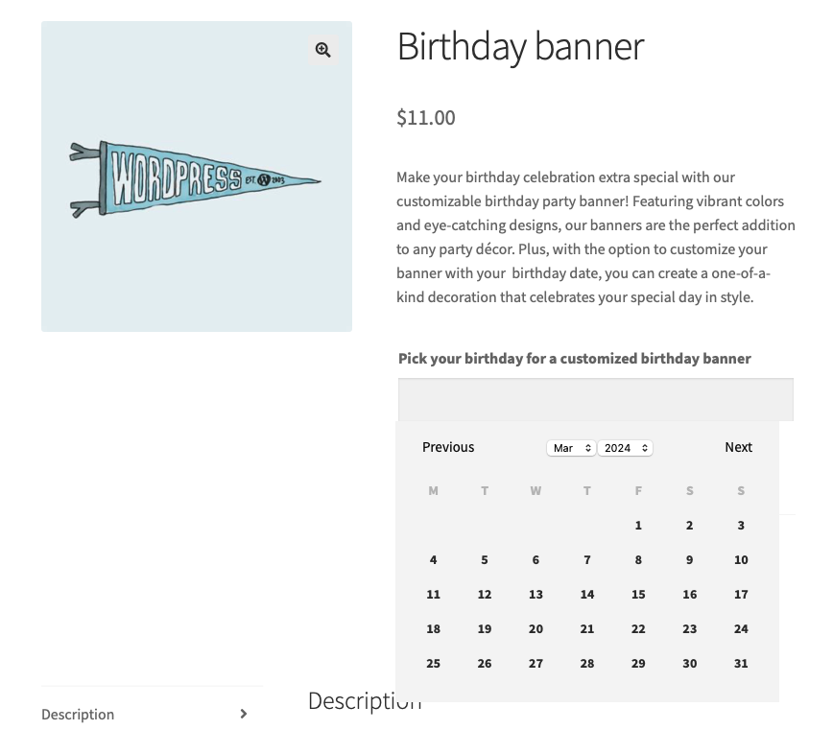The image size is (833, 730).
Task: Click the chevron arrow beside Description tab
Action: coord(244,714)
